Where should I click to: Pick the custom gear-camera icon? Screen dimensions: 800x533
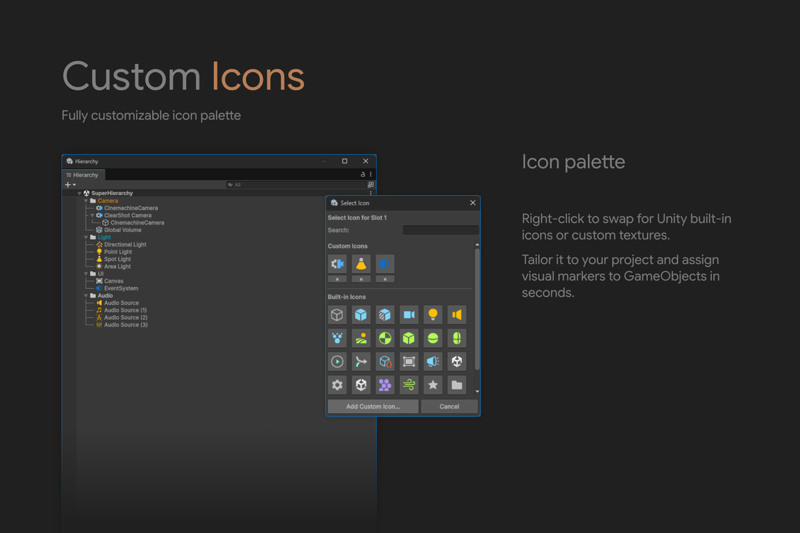click(x=337, y=264)
